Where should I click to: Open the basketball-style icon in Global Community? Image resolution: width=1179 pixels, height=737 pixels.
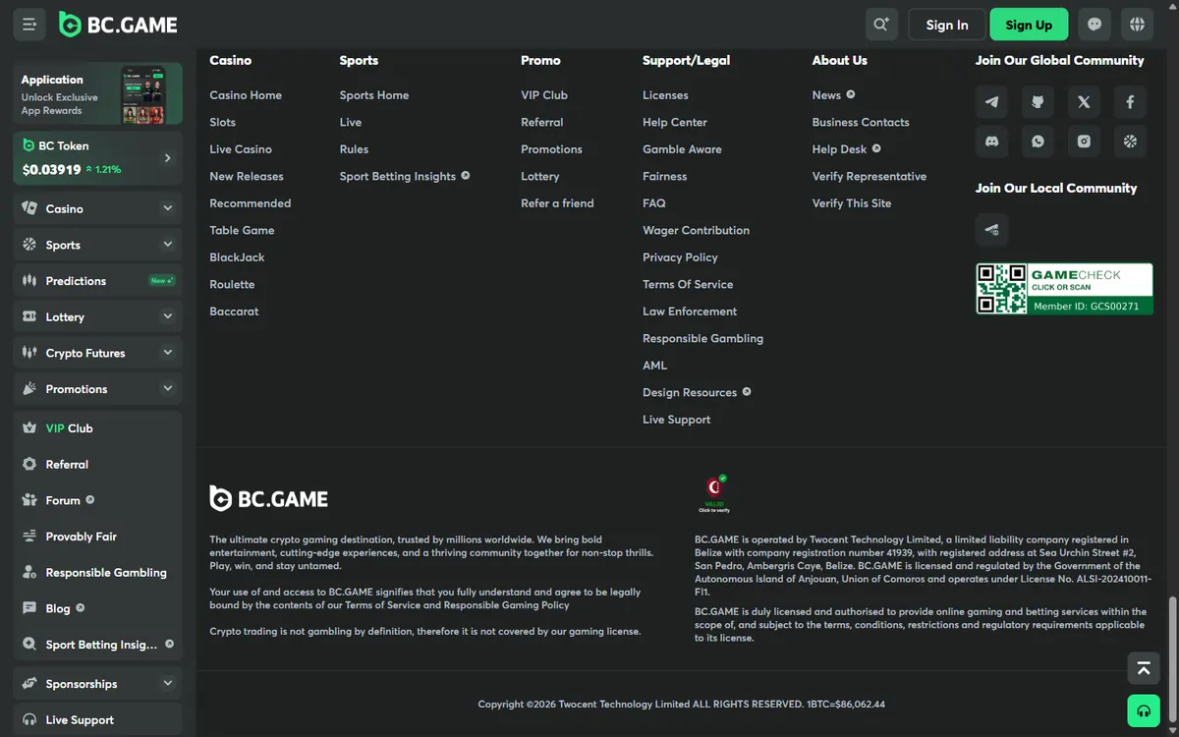click(x=1130, y=142)
